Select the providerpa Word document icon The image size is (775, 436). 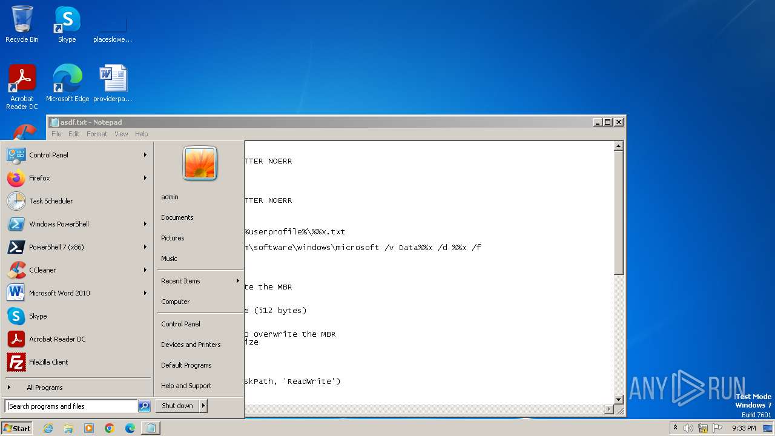click(x=113, y=84)
